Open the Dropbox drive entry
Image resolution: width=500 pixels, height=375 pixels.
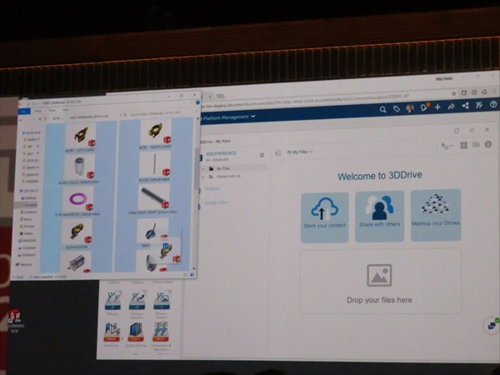(212, 188)
